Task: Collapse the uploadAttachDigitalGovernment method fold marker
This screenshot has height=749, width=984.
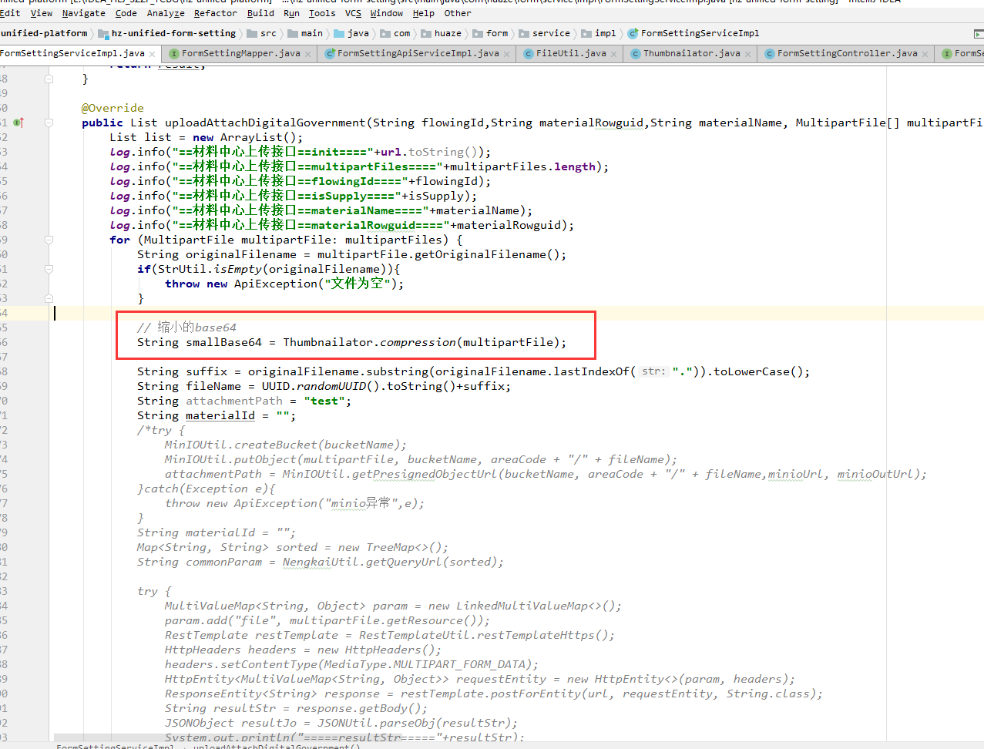Action: tap(49, 123)
